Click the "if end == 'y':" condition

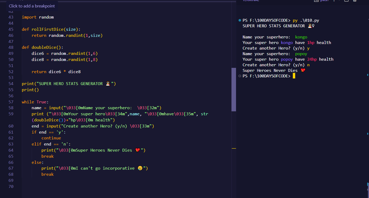pyautogui.click(x=49, y=132)
